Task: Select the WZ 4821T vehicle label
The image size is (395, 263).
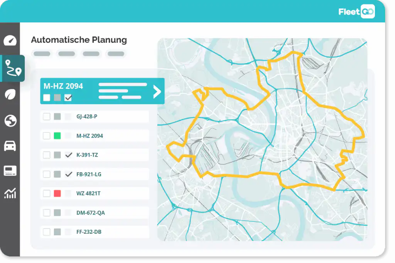Action: coord(88,193)
